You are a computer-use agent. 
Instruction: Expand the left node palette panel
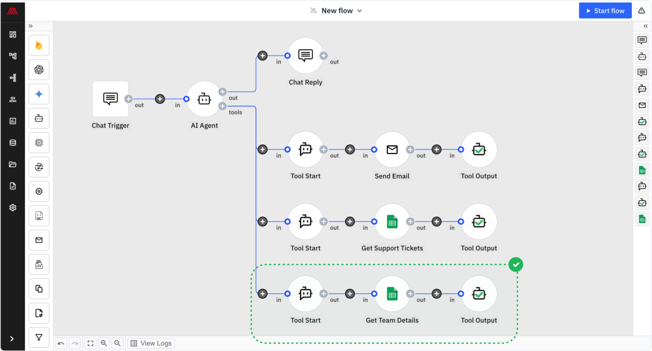tap(30, 26)
